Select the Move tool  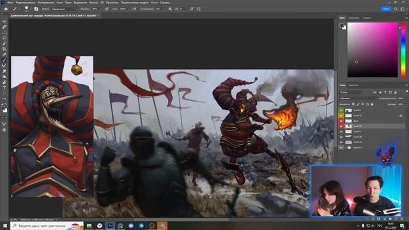4,21
